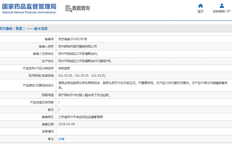
Task: Click the 生产地址 row label
Action: click(x=48, y=61)
